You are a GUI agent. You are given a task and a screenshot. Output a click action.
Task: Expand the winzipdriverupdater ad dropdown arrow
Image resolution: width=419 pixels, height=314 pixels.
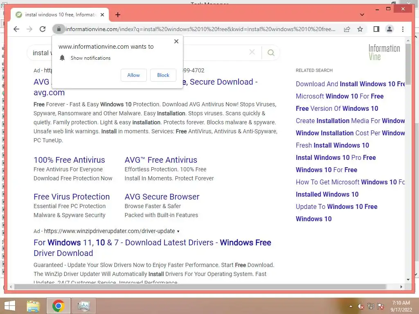[178, 231]
